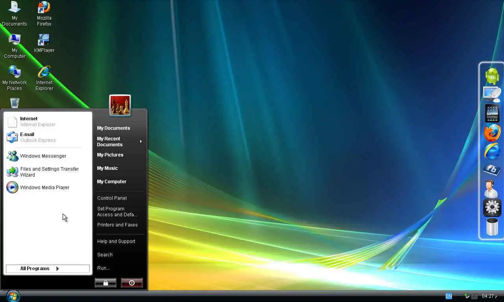Image resolution: width=504 pixels, height=302 pixels.
Task: Open Internet Explorer pinned Internet entry
Action: 48,122
